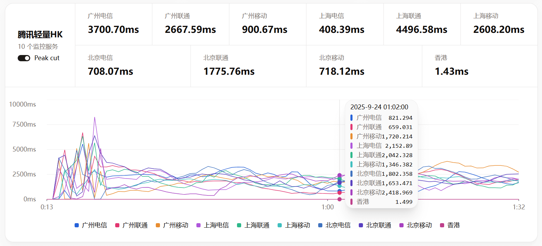Select the 上海电信 408.39ms card
Viewport: 542px width, 246px height.
pos(345,24)
